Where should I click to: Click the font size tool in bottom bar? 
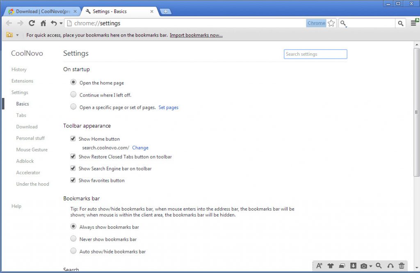click(x=319, y=266)
